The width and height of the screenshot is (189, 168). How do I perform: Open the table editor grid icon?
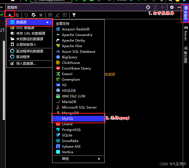coord(50,15)
